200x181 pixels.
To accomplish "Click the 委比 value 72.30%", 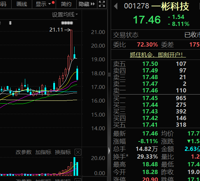I will pos(147,44).
